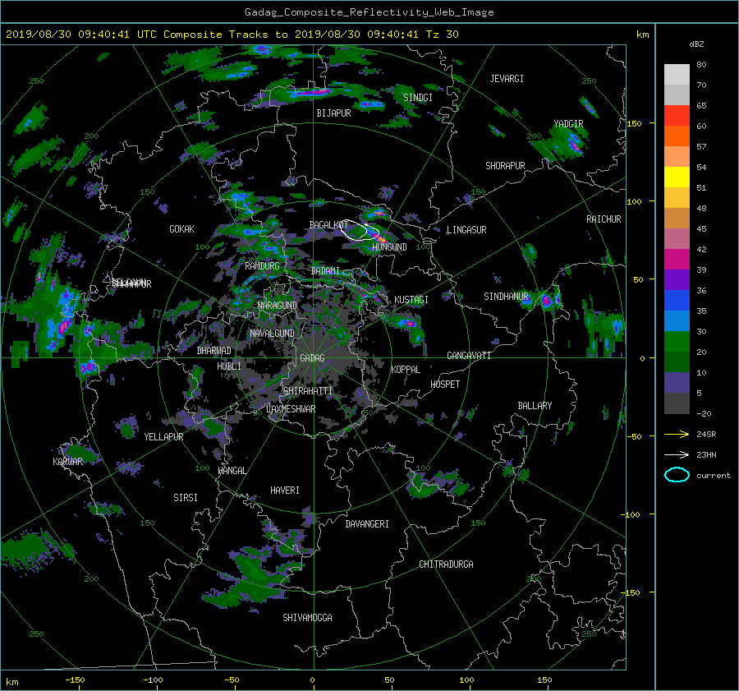Click the KUSTAGI city label
This screenshot has height=691, width=739.
(411, 300)
